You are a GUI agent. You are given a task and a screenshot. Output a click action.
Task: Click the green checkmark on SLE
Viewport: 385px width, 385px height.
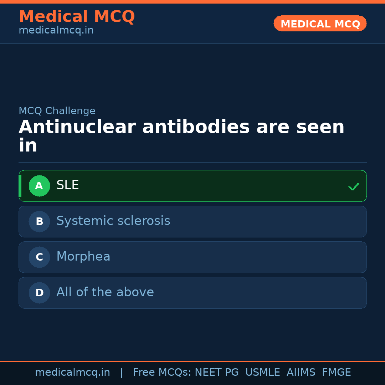pyautogui.click(x=354, y=186)
